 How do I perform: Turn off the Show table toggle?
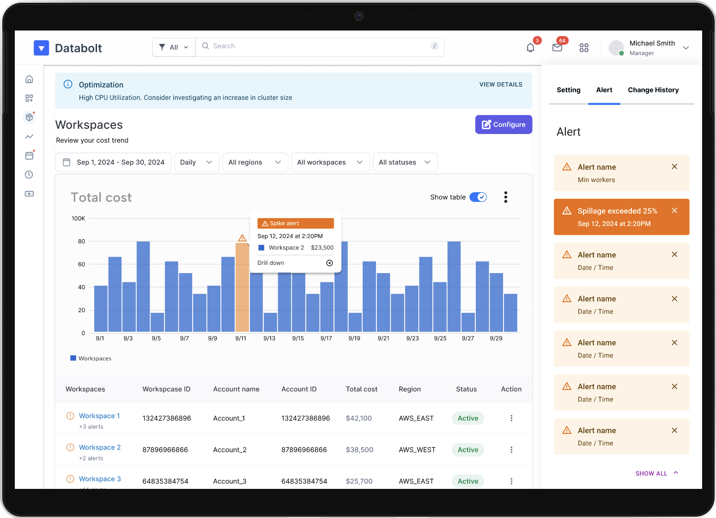coord(478,197)
